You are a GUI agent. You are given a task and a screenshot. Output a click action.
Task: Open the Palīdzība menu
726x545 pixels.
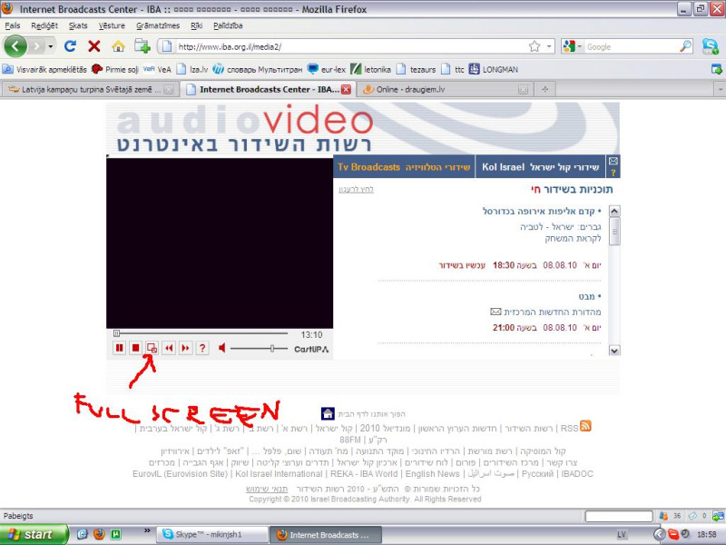coord(228,25)
